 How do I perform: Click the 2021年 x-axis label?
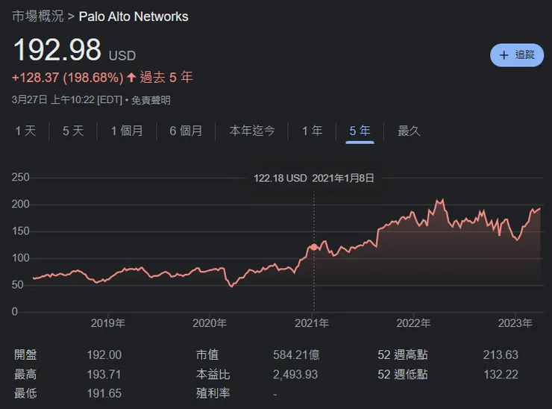(312, 323)
